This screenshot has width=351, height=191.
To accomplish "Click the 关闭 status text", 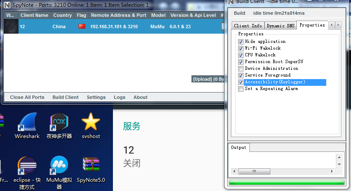I will pos(132,163).
